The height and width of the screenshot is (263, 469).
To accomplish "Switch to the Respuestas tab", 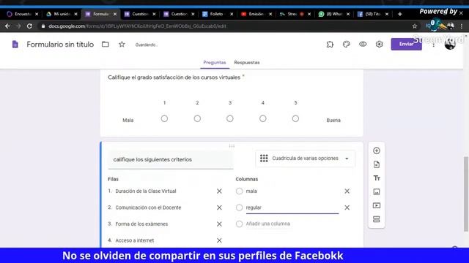I will (x=247, y=63).
